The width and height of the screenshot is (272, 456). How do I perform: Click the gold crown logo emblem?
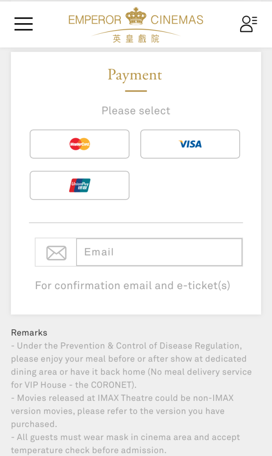[136, 16]
